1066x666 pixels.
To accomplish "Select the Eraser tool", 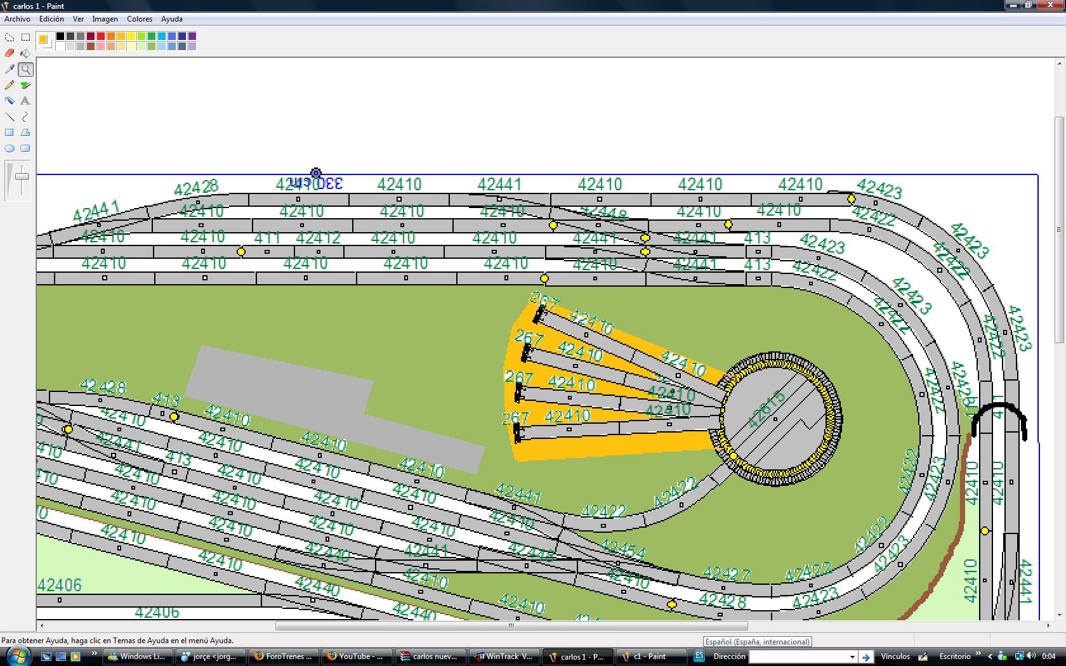I will (x=10, y=53).
